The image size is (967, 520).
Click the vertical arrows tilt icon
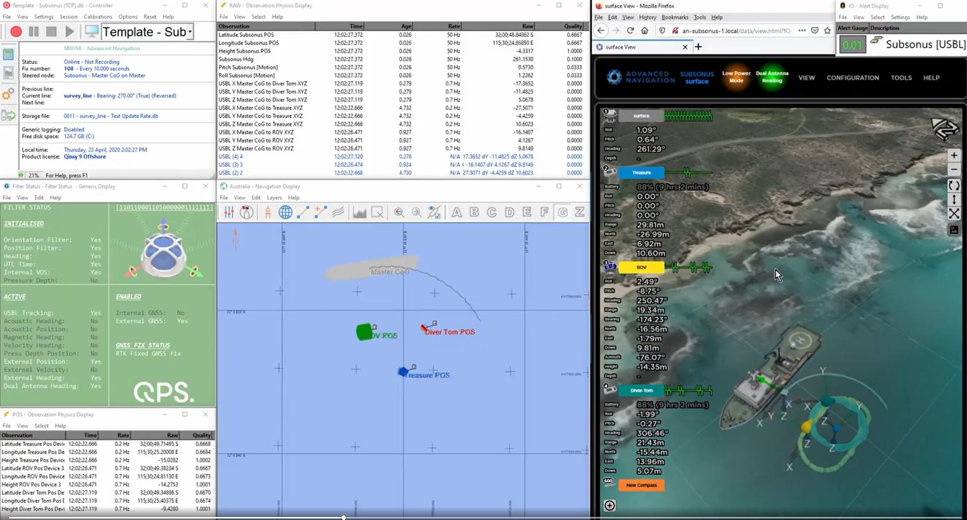(954, 200)
